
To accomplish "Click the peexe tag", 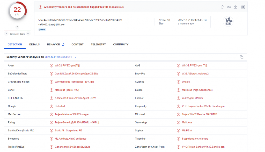I will (42, 30).
